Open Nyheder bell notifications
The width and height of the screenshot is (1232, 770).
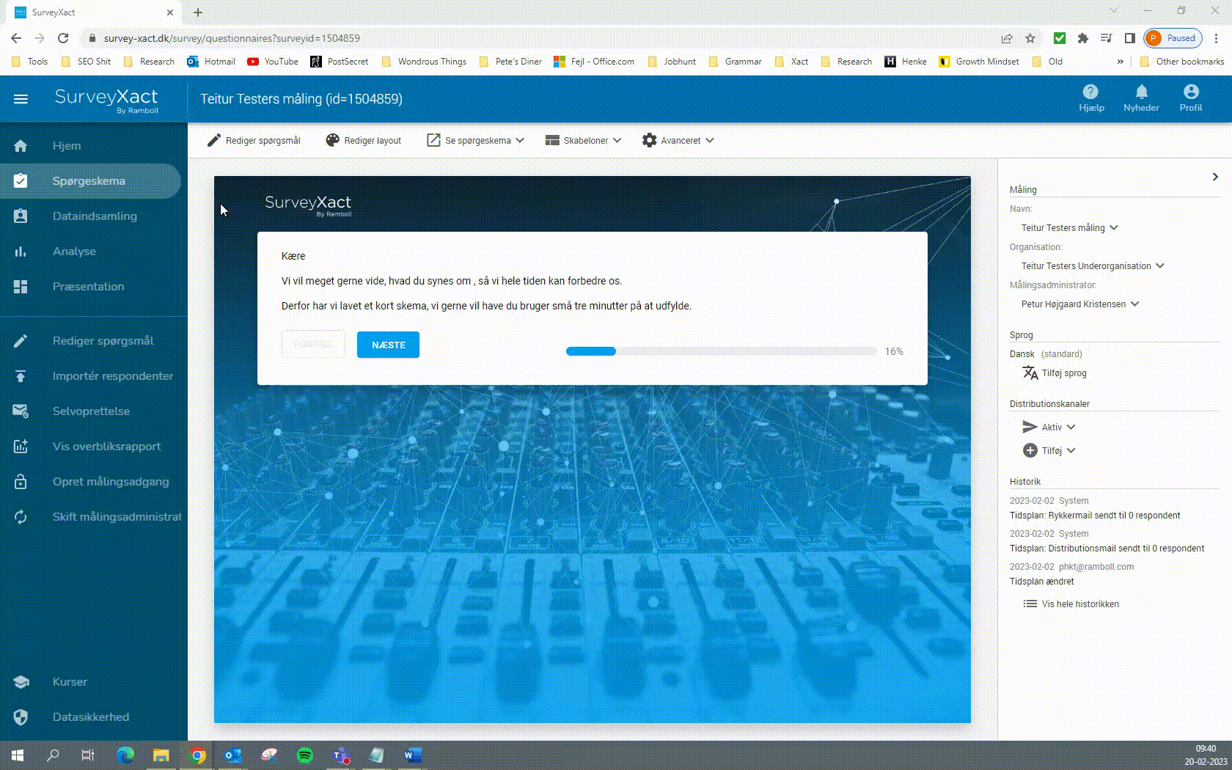point(1141,92)
